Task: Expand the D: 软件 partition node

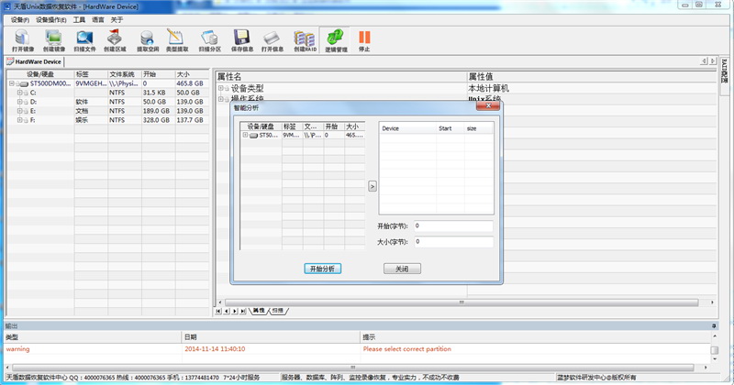Action: pyautogui.click(x=19, y=102)
